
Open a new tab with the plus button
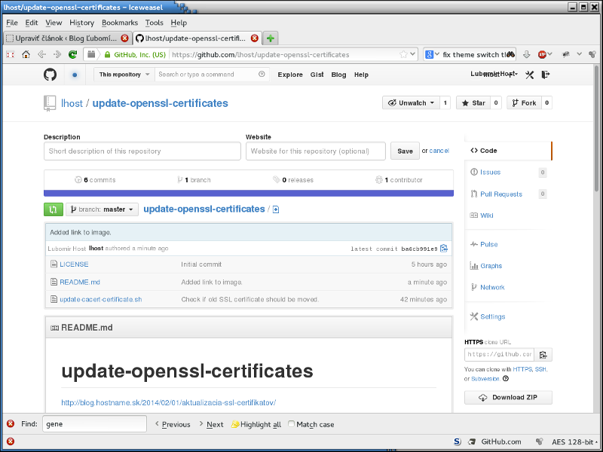click(271, 38)
